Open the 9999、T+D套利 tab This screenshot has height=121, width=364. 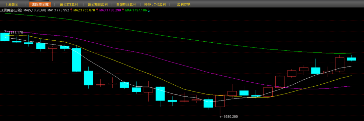point(155,4)
